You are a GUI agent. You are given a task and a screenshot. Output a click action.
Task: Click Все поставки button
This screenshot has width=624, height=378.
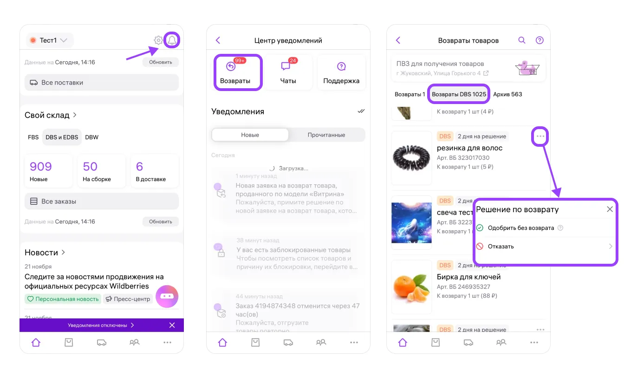tap(102, 83)
